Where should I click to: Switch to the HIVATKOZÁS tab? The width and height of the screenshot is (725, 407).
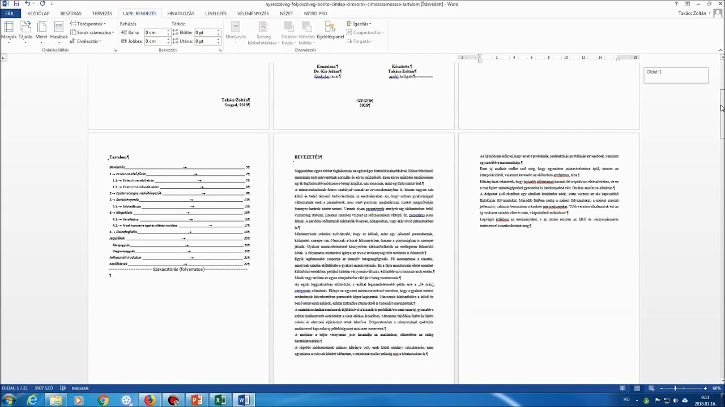(x=181, y=14)
